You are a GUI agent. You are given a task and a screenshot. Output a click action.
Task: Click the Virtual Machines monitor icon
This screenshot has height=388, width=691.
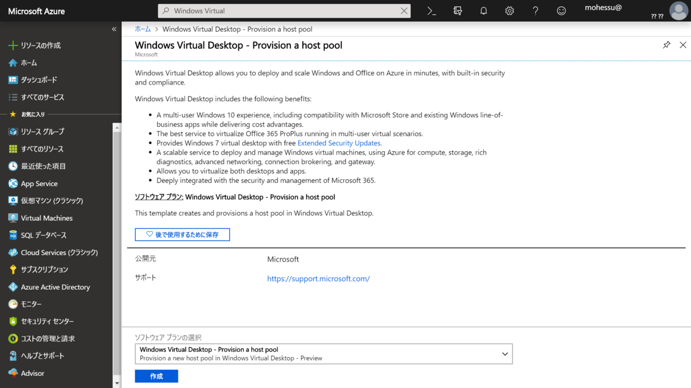[x=13, y=218]
